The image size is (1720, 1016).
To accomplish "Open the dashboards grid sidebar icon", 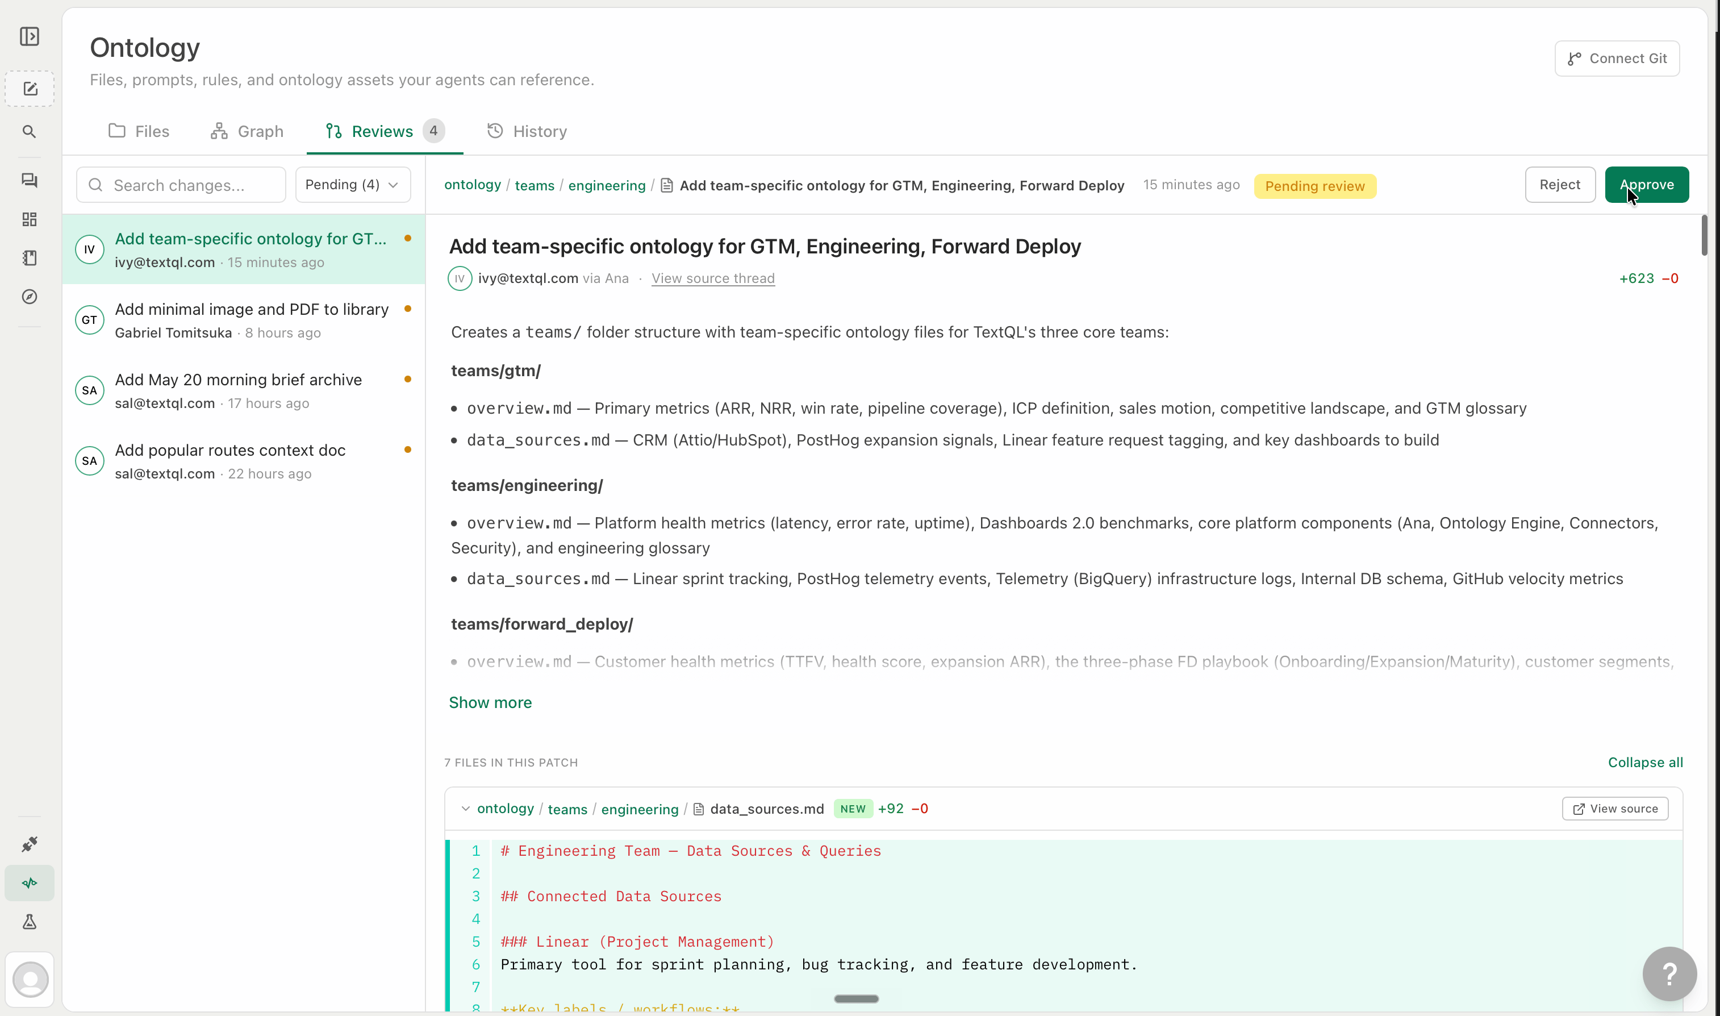I will pyautogui.click(x=30, y=219).
